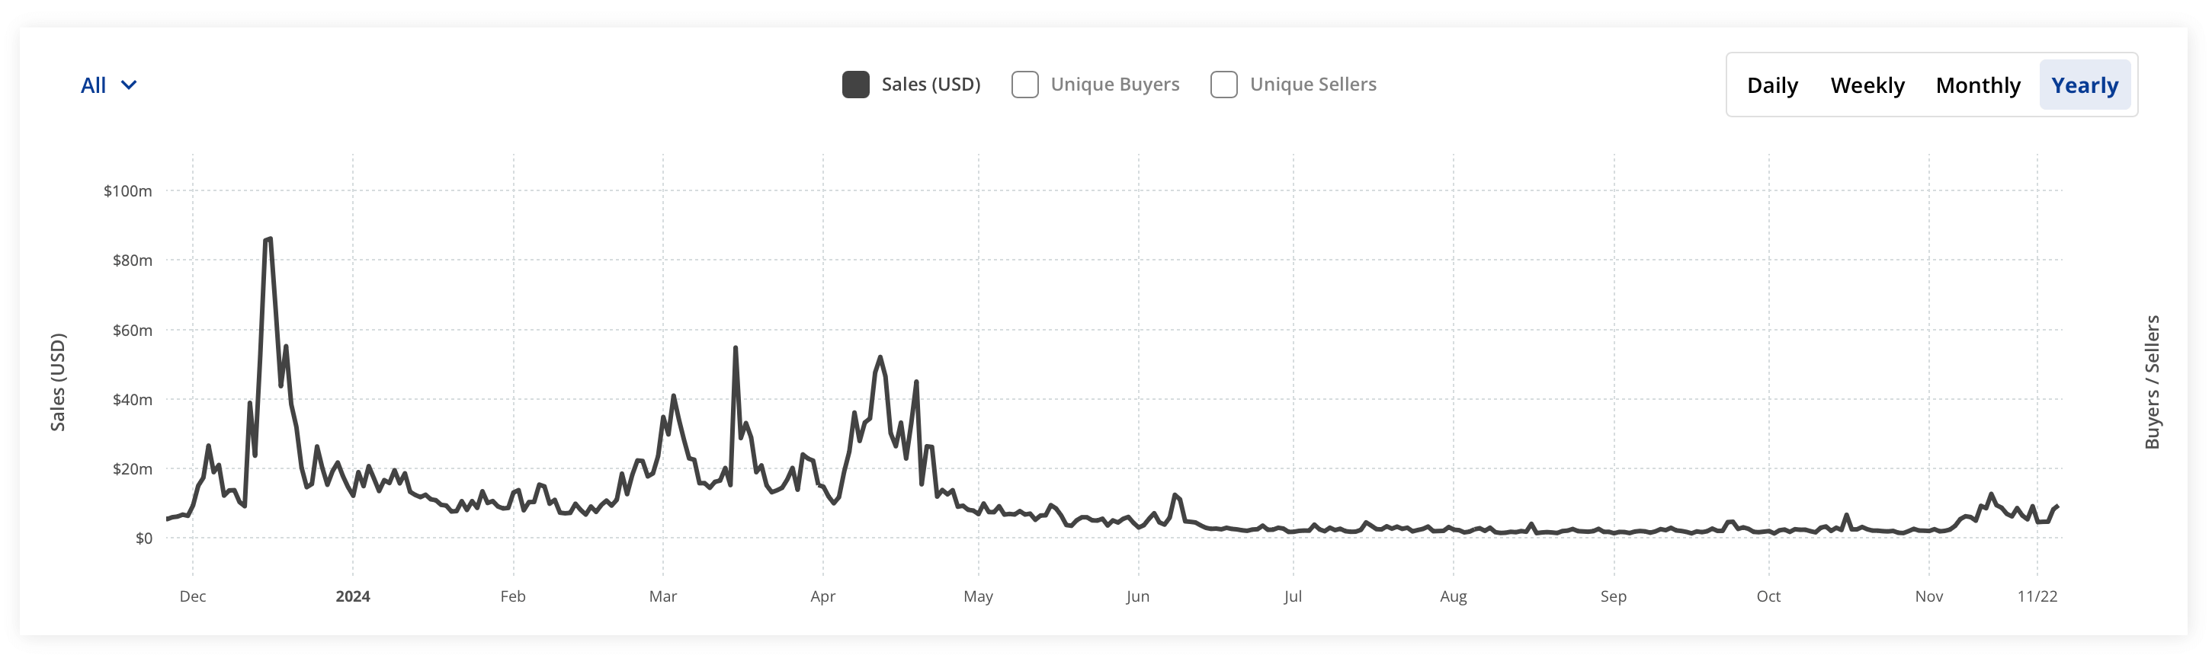Click the Sales (USD) legend label

tap(930, 84)
